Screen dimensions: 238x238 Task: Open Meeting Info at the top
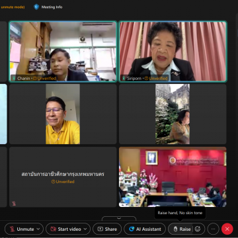coord(52,7)
